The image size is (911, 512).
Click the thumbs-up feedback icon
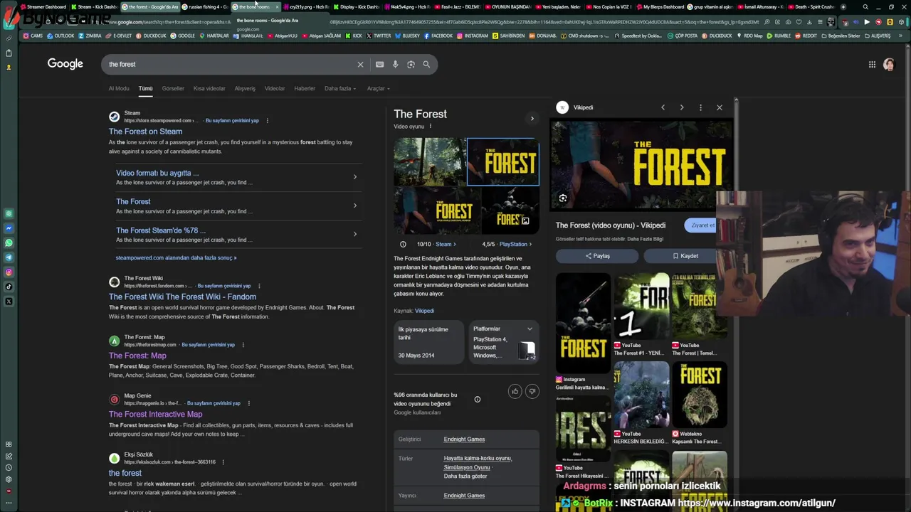click(515, 391)
